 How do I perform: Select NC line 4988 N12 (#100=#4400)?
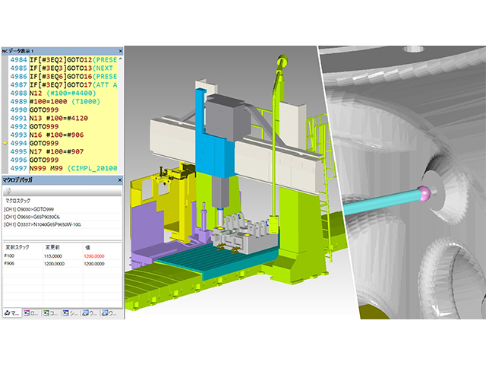(64, 93)
